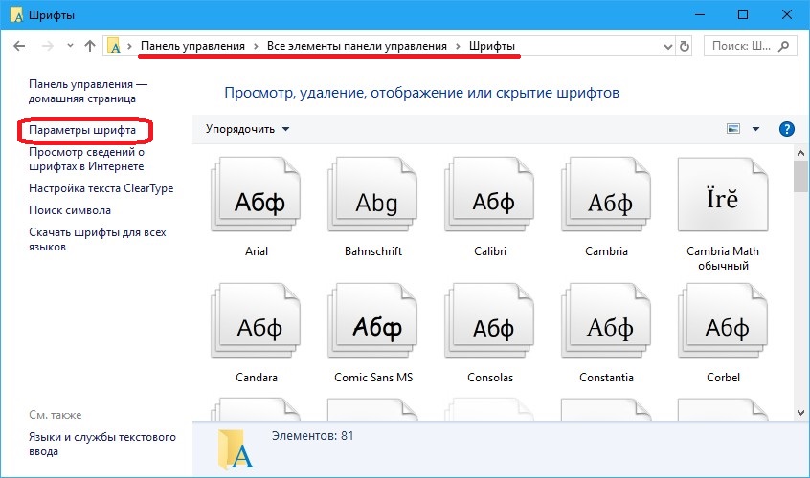Click the Cambria font name label
Image resolution: width=810 pixels, height=478 pixels.
click(606, 251)
